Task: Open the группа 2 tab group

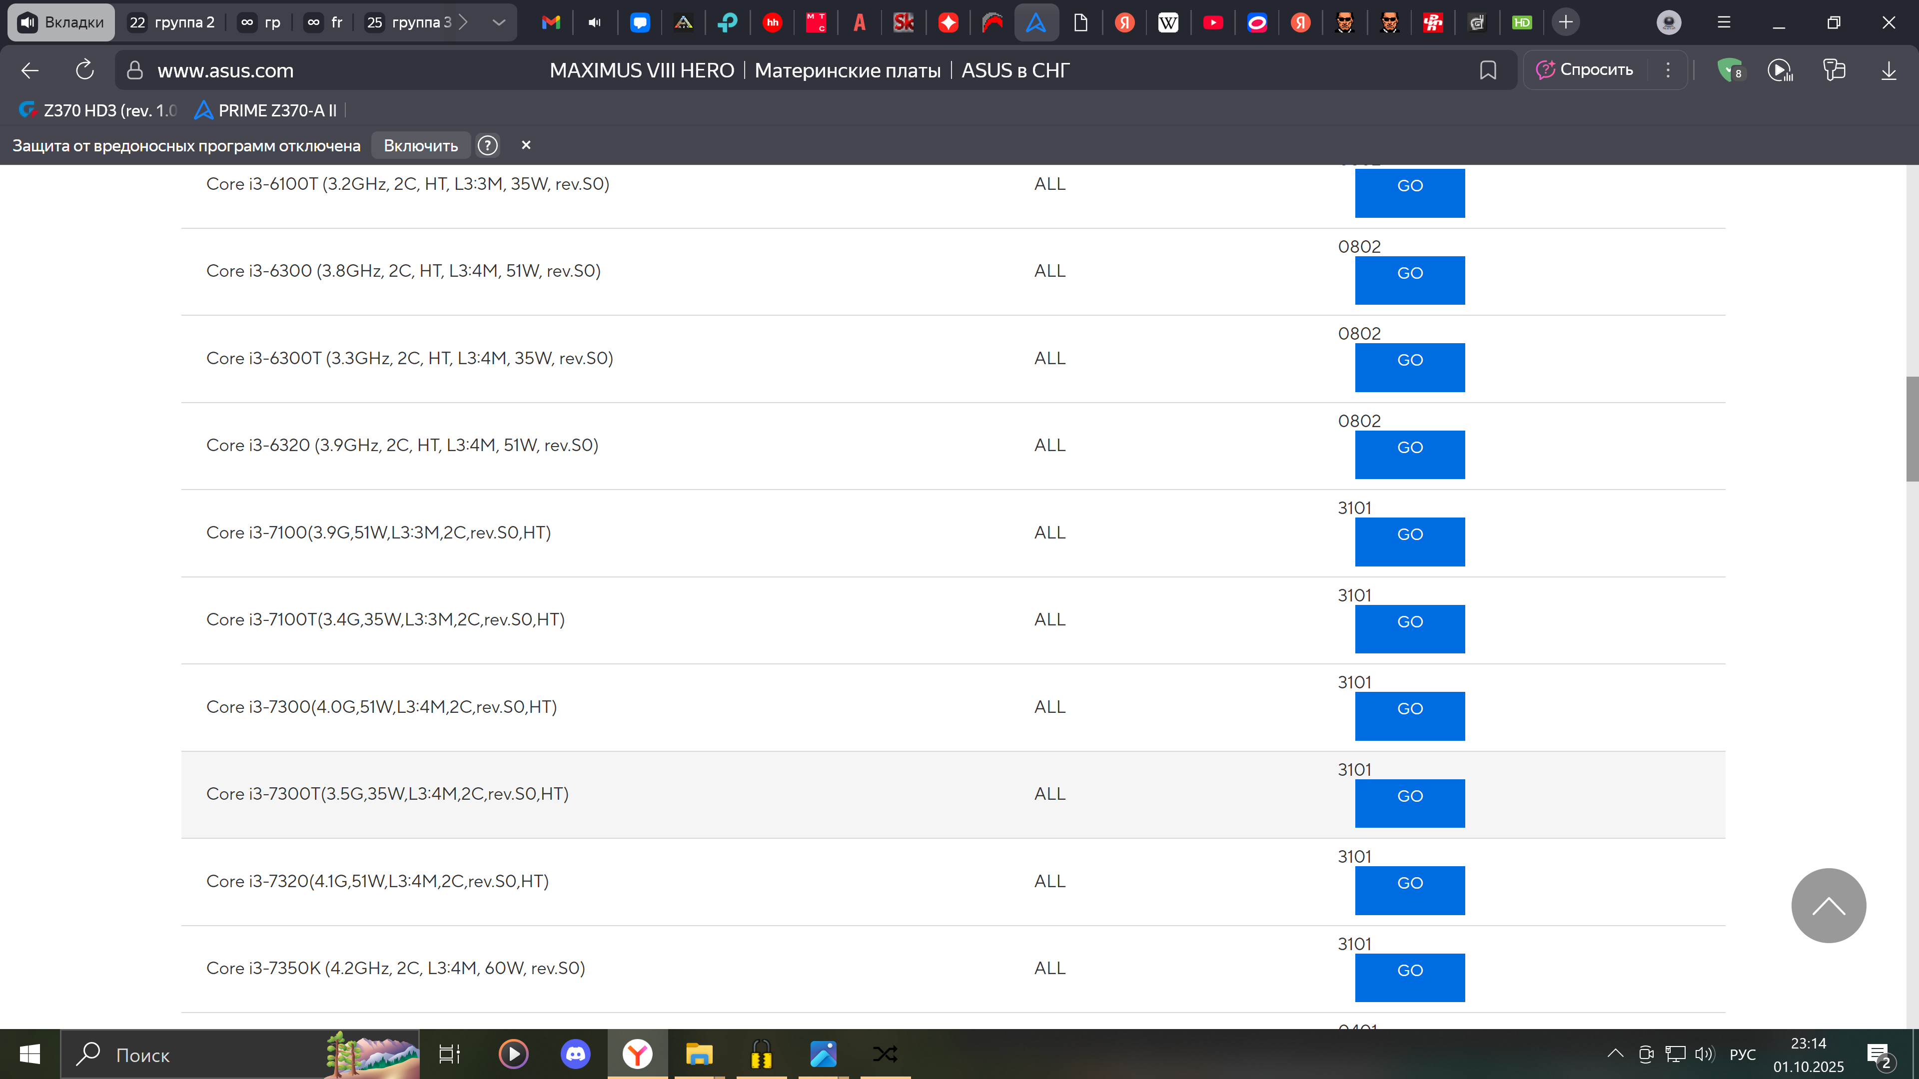Action: tap(173, 22)
